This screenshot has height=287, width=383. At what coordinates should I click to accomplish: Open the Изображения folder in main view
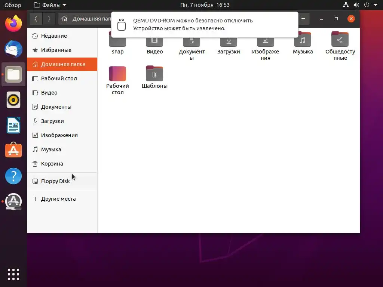click(266, 46)
